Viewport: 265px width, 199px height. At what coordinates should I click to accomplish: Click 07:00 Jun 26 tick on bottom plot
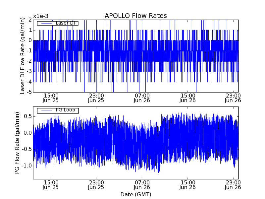142,185
